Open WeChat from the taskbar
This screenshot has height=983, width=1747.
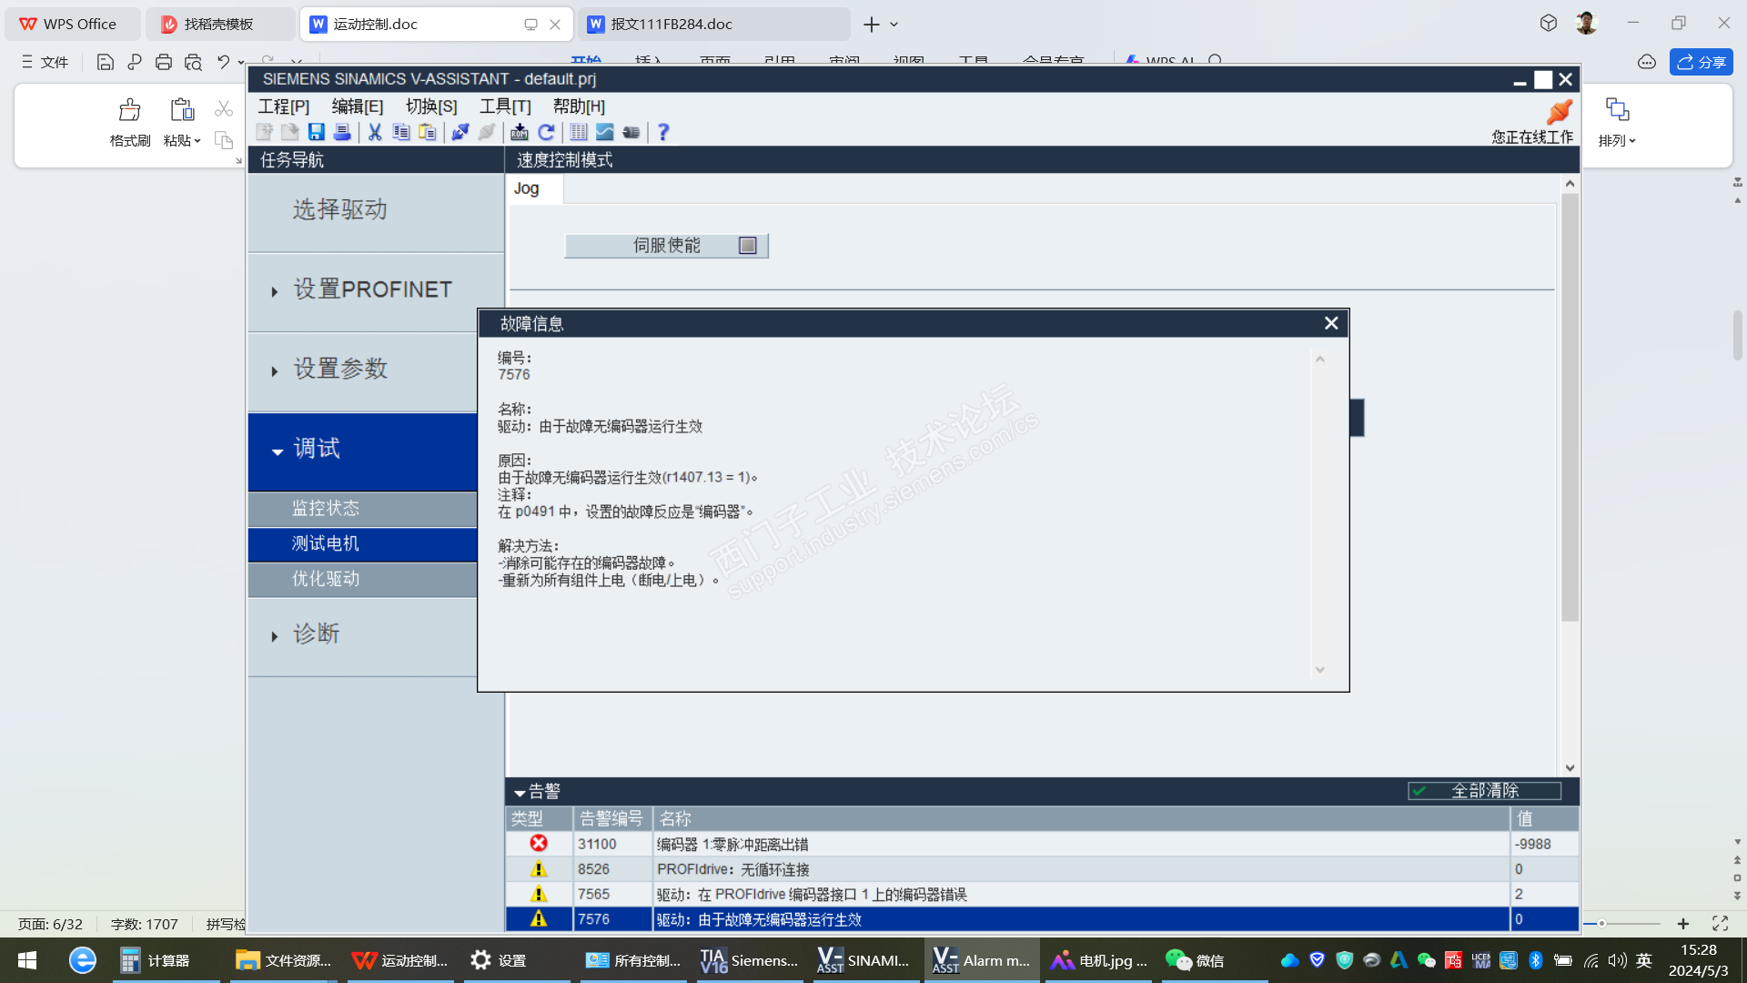coord(1195,961)
